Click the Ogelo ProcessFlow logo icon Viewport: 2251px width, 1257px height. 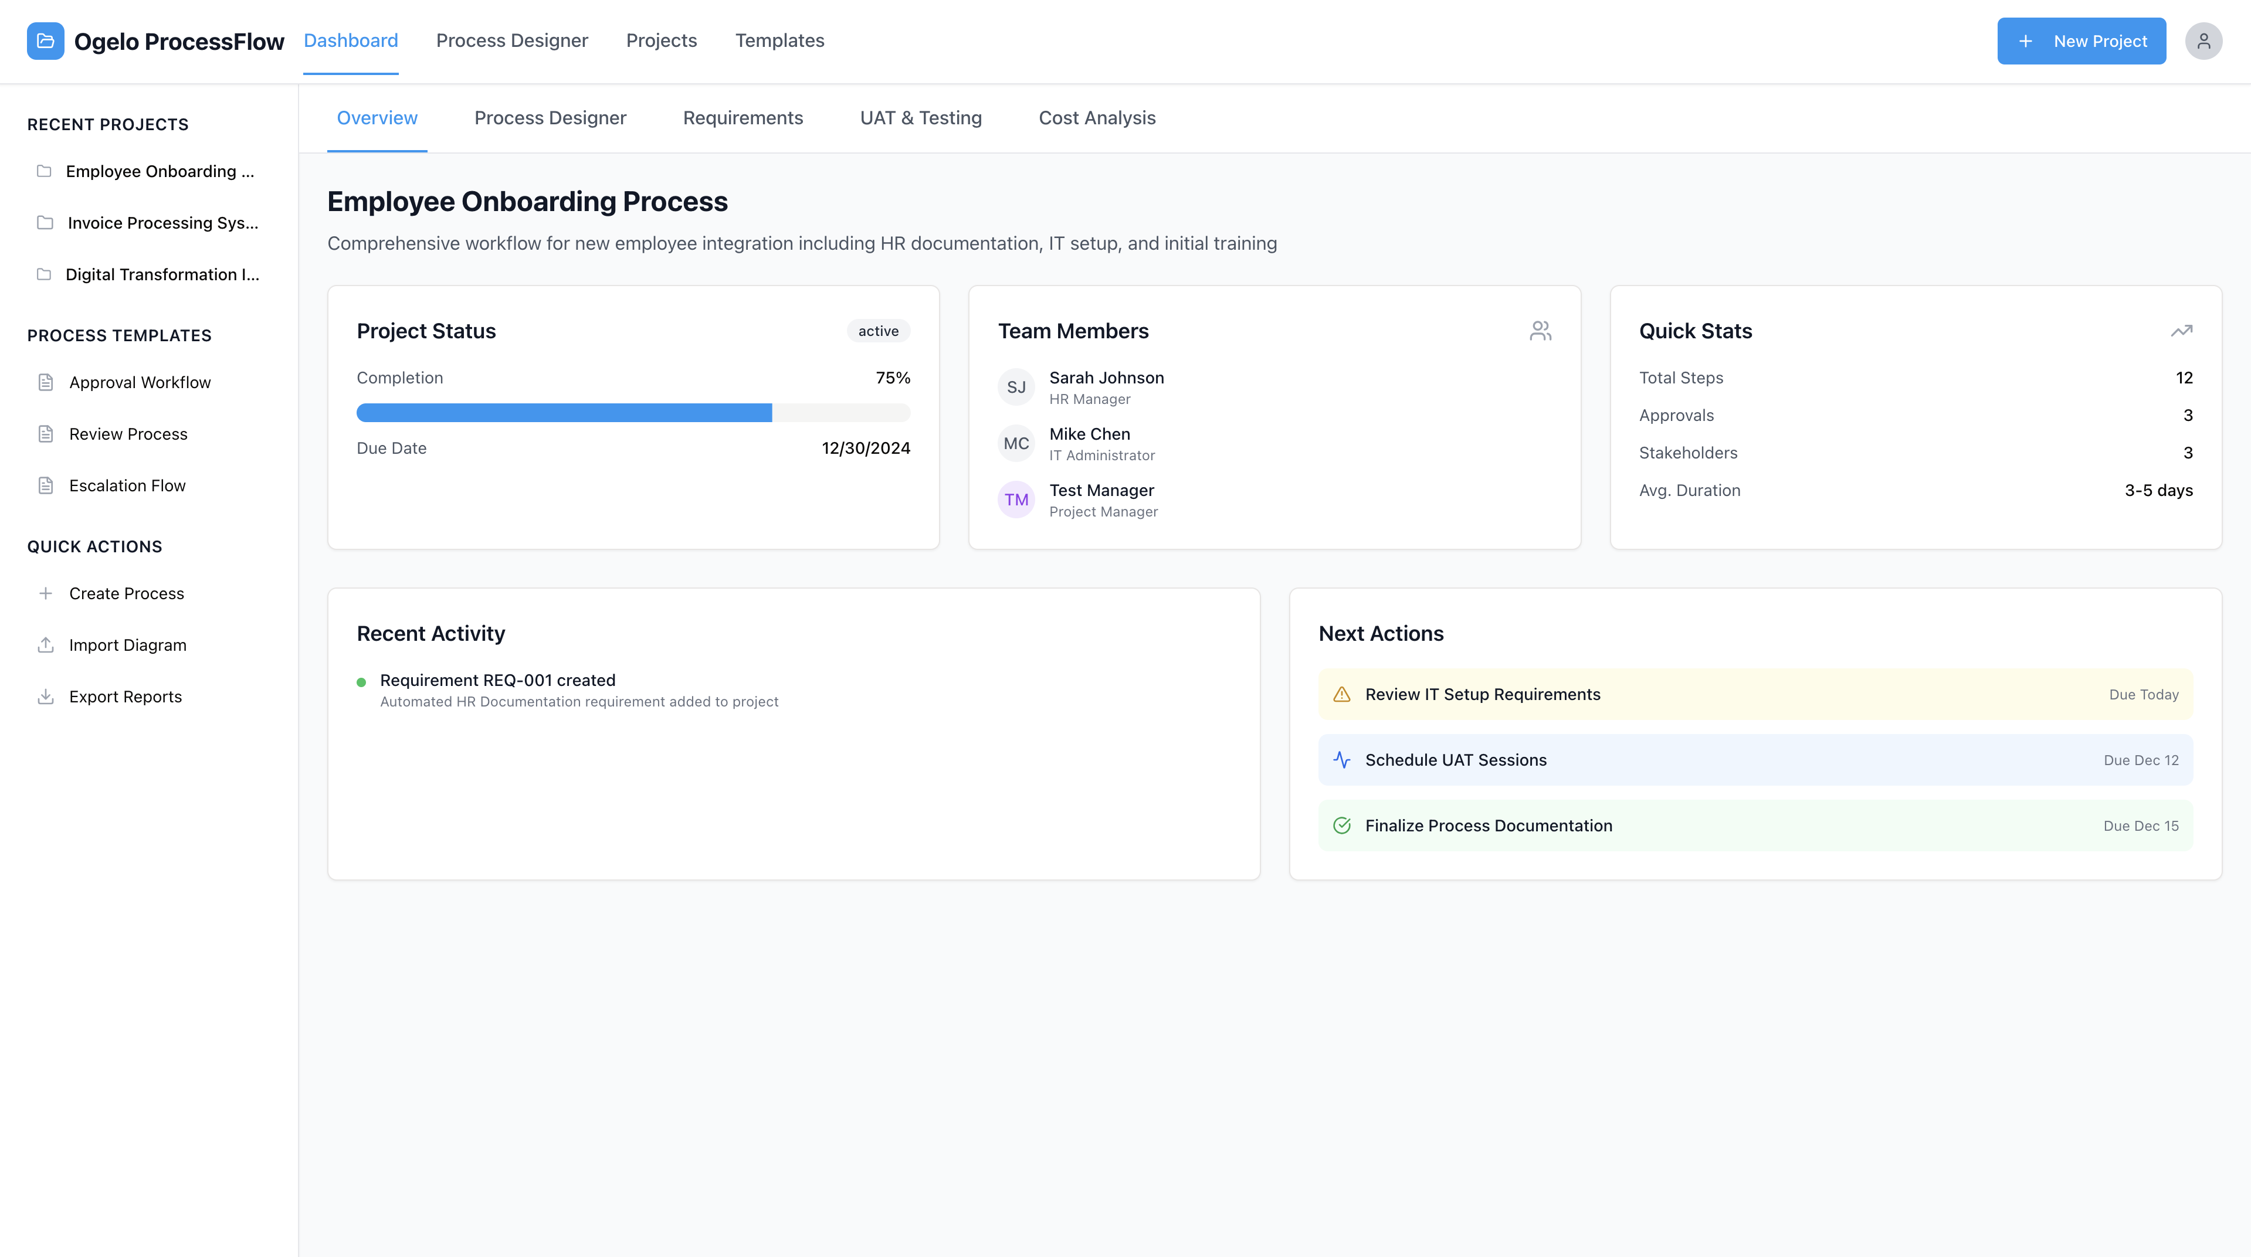point(45,41)
